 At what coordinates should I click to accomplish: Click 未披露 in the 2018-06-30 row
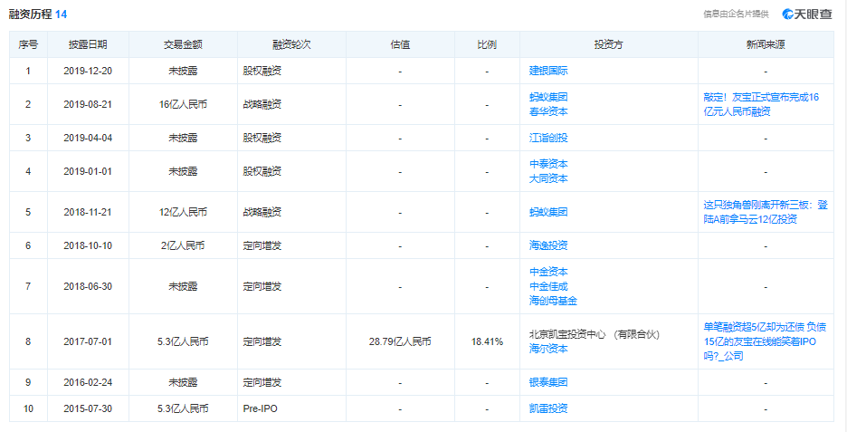(x=183, y=286)
